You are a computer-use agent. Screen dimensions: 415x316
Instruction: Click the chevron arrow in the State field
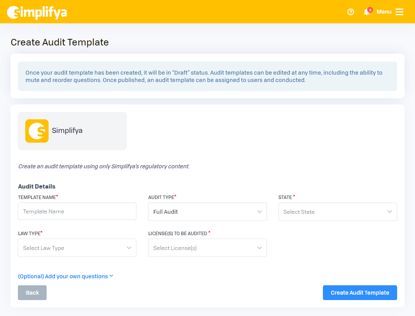coord(389,212)
